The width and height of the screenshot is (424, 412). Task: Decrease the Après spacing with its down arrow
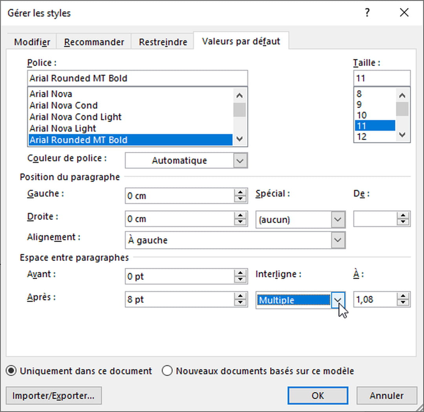240,302
